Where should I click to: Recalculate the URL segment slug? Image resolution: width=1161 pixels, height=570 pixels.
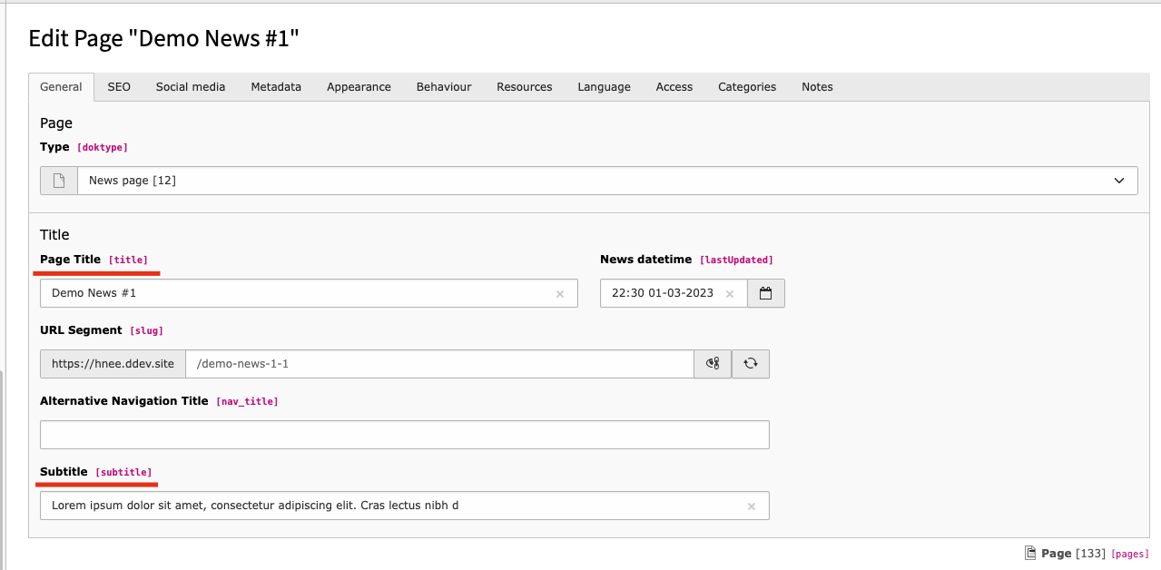click(751, 364)
